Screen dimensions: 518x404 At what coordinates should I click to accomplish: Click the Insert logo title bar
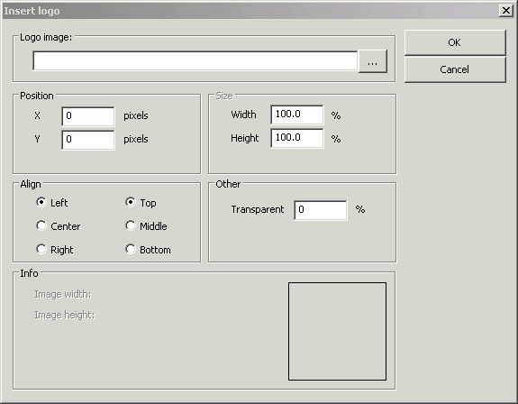251,11
